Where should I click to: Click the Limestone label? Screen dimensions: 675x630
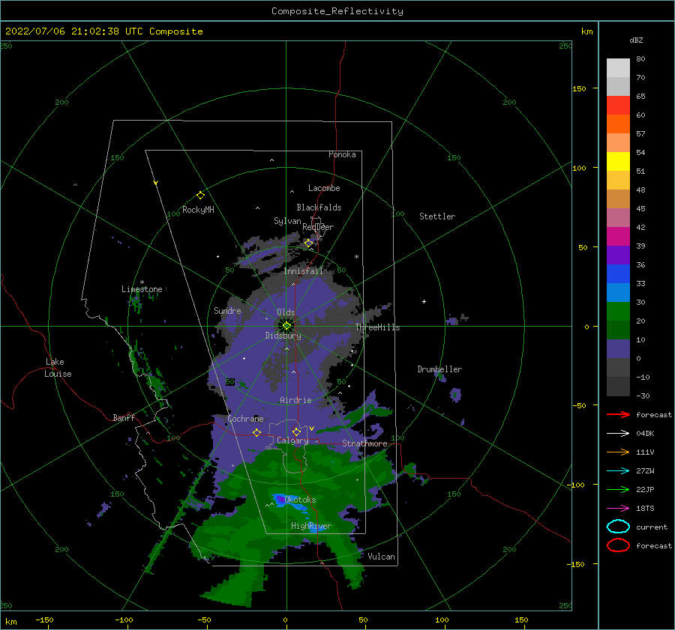pyautogui.click(x=142, y=289)
